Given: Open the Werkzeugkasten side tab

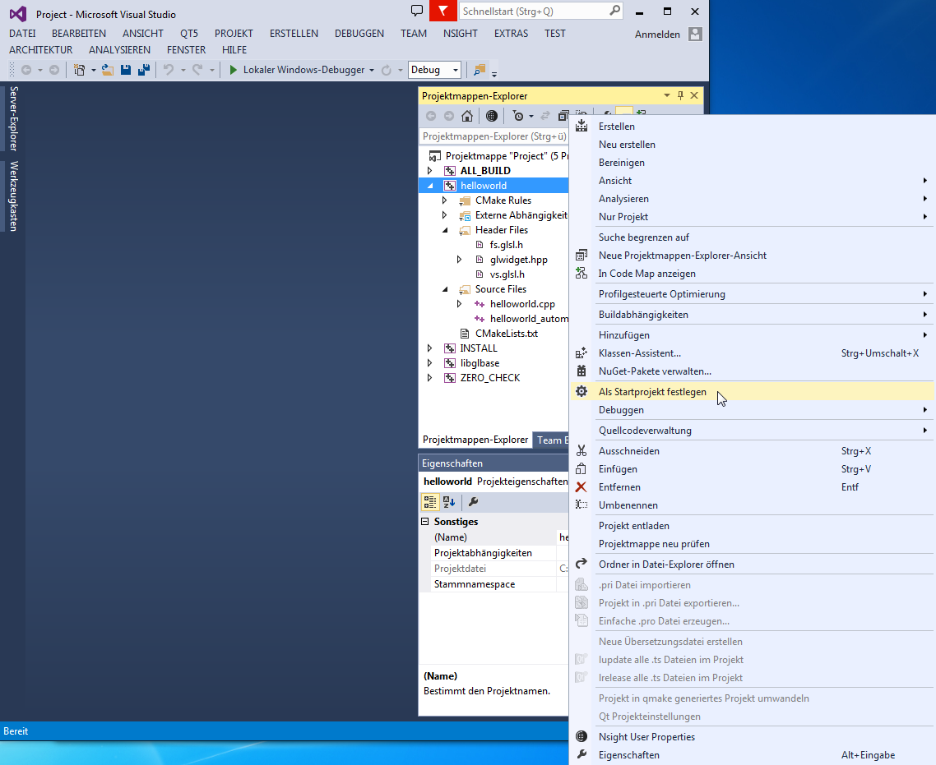Looking at the screenshot, I should click(14, 196).
